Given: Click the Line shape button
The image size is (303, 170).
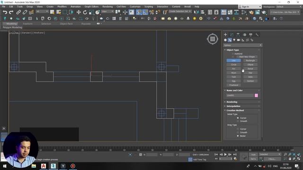Looking at the screenshot, I should tap(233, 61).
